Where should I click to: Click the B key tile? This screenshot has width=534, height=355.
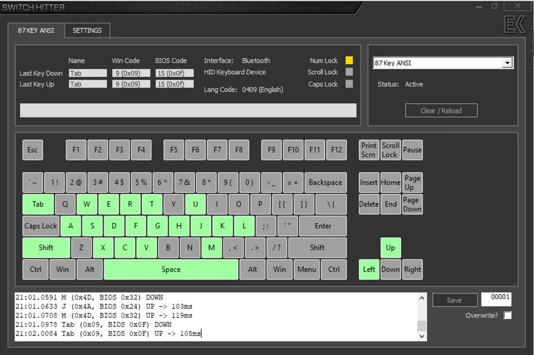pos(168,248)
